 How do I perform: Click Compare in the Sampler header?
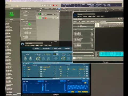(33, 45)
